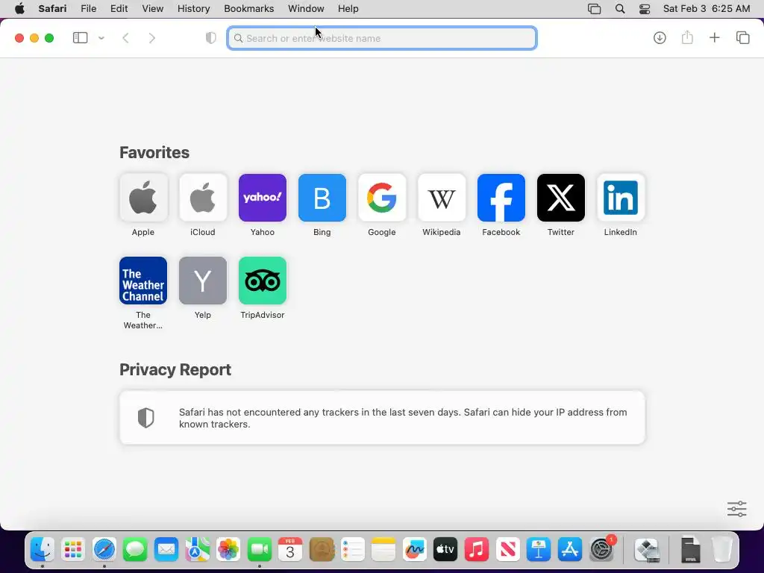Open Mail from the Dock

pyautogui.click(x=166, y=550)
